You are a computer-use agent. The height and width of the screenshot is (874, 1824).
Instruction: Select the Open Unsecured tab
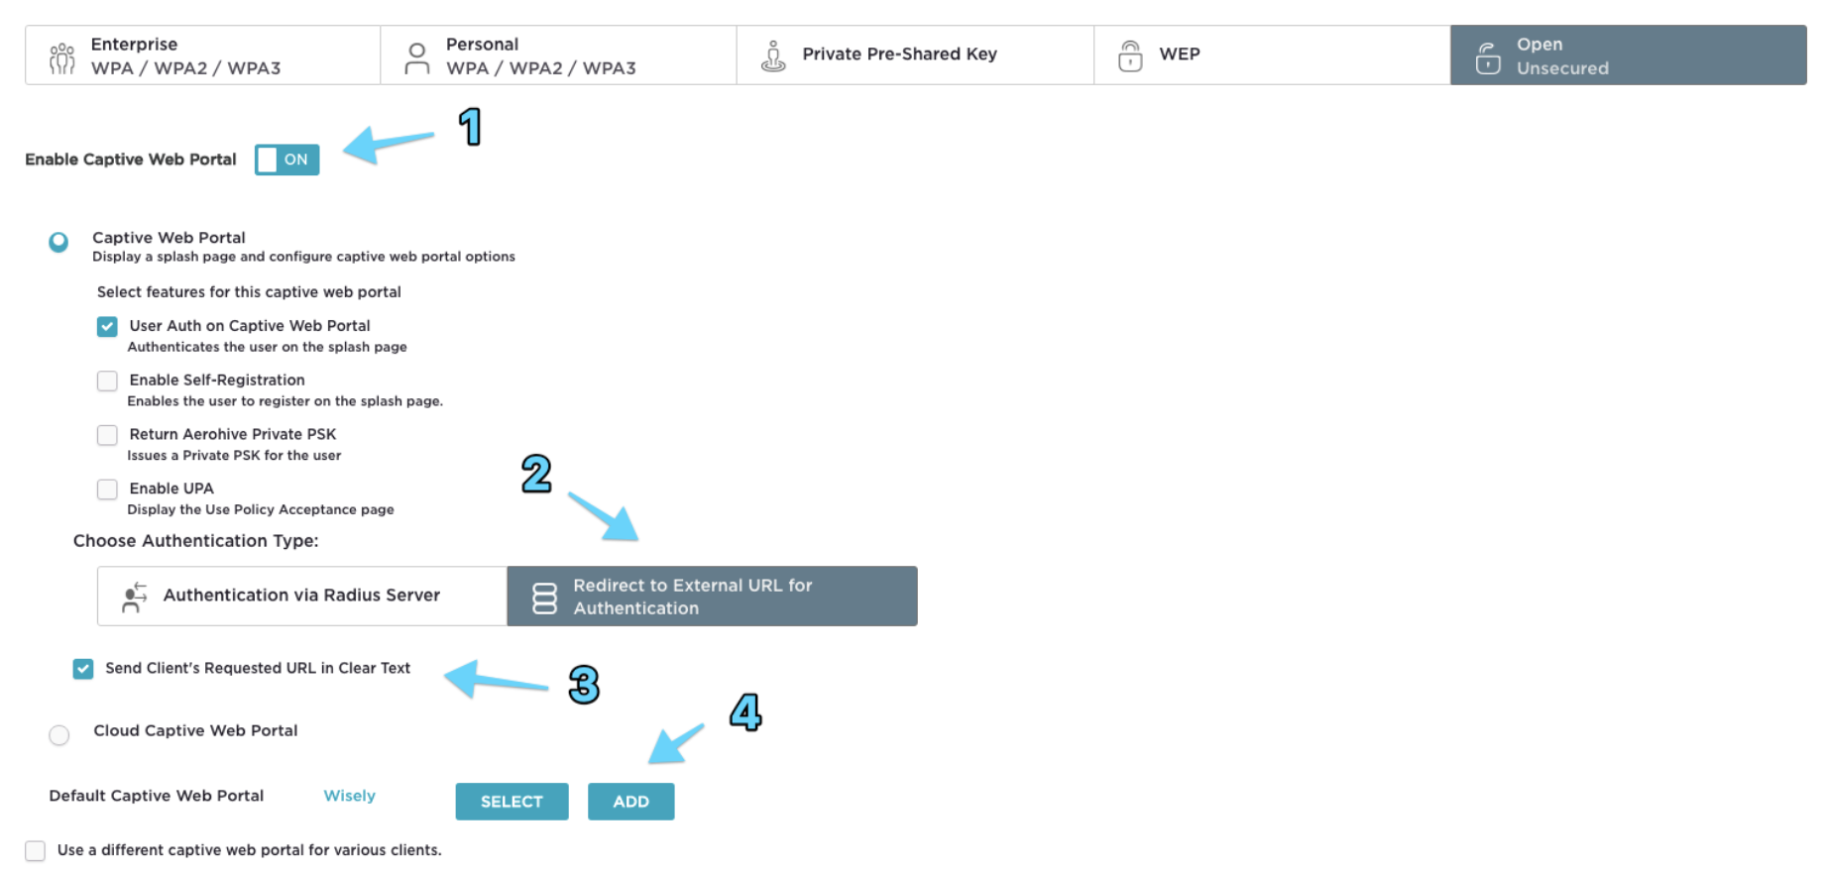point(1629,55)
